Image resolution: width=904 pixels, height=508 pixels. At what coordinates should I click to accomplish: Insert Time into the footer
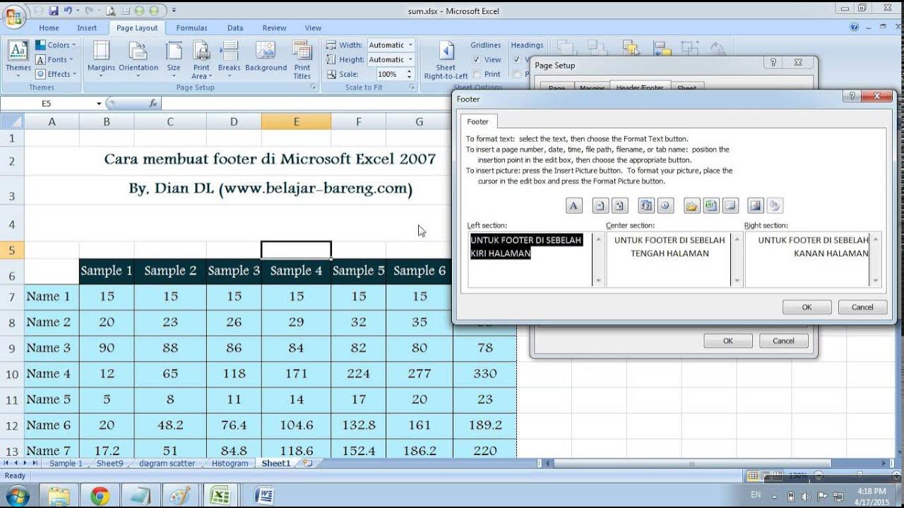(x=665, y=206)
